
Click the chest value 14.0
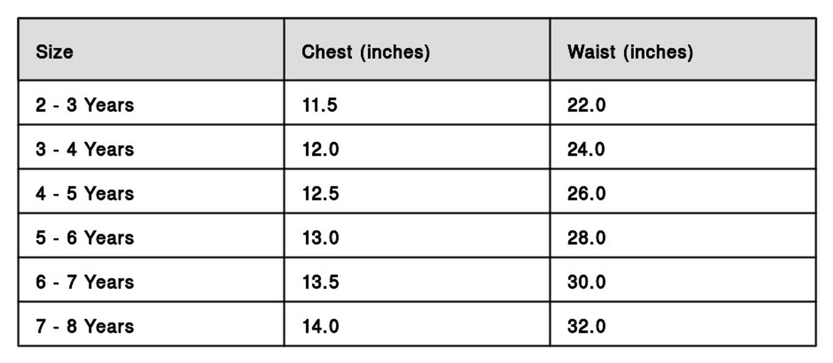[x=321, y=326]
